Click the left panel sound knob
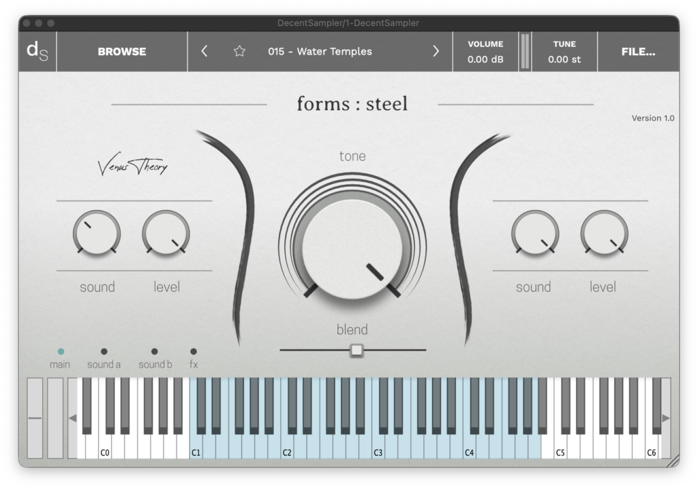698x489 pixels. click(x=97, y=233)
